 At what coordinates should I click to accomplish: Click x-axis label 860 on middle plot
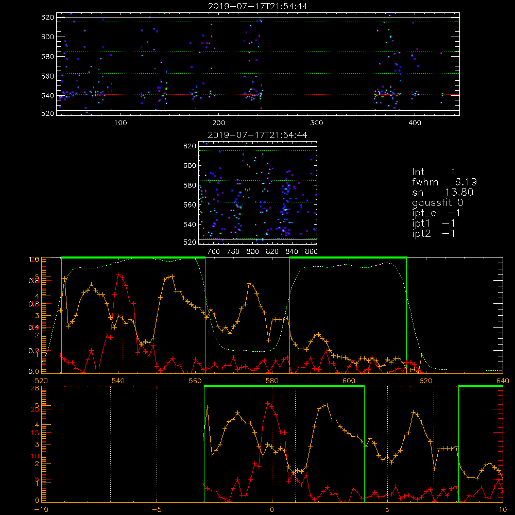(312, 252)
